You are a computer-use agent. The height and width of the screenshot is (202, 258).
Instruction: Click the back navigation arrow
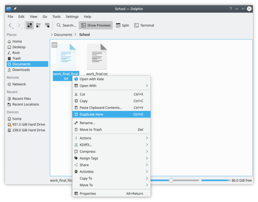11,25
